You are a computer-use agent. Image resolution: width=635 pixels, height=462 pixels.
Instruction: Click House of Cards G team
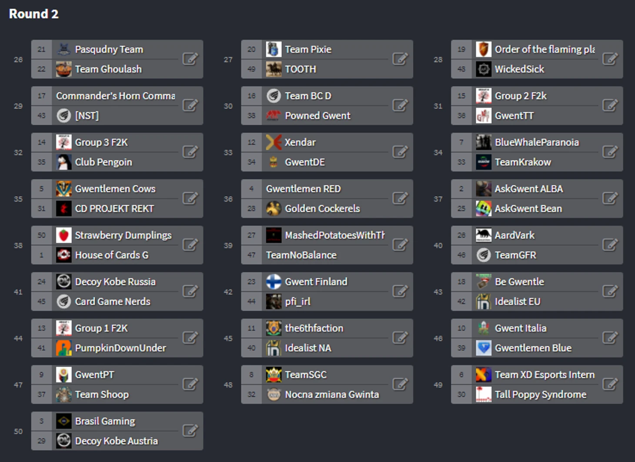112,255
